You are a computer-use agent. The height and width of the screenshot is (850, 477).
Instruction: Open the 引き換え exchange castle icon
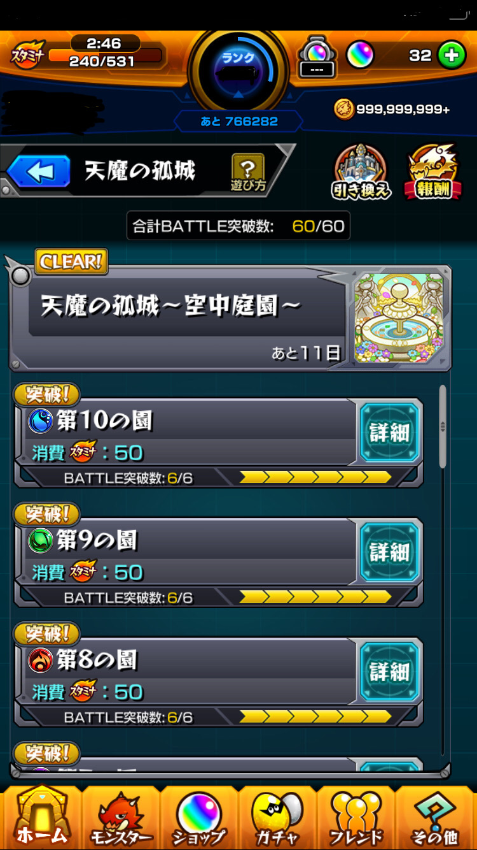[x=361, y=171]
